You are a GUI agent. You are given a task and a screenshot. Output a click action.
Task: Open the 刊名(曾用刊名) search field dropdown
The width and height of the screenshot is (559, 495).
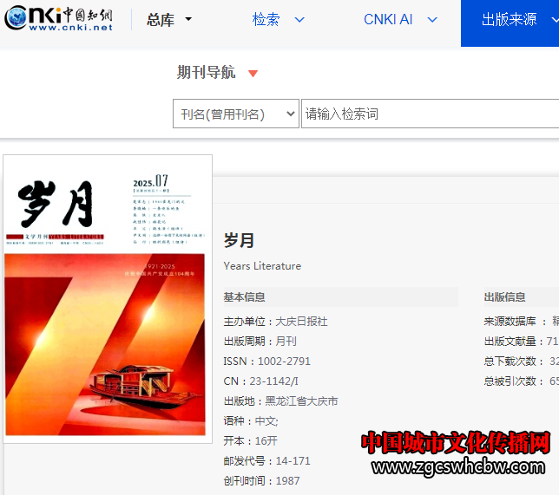tap(235, 114)
